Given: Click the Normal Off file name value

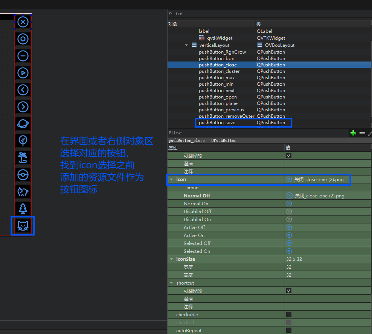Looking at the screenshot, I should click(x=320, y=195).
